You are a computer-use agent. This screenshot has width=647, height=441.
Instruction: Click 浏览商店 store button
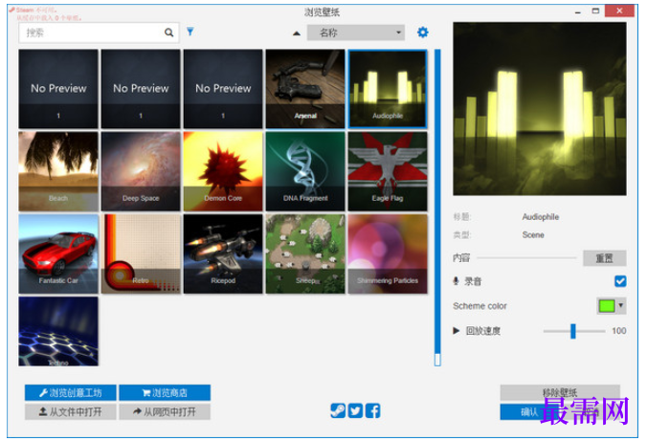pyautogui.click(x=165, y=393)
